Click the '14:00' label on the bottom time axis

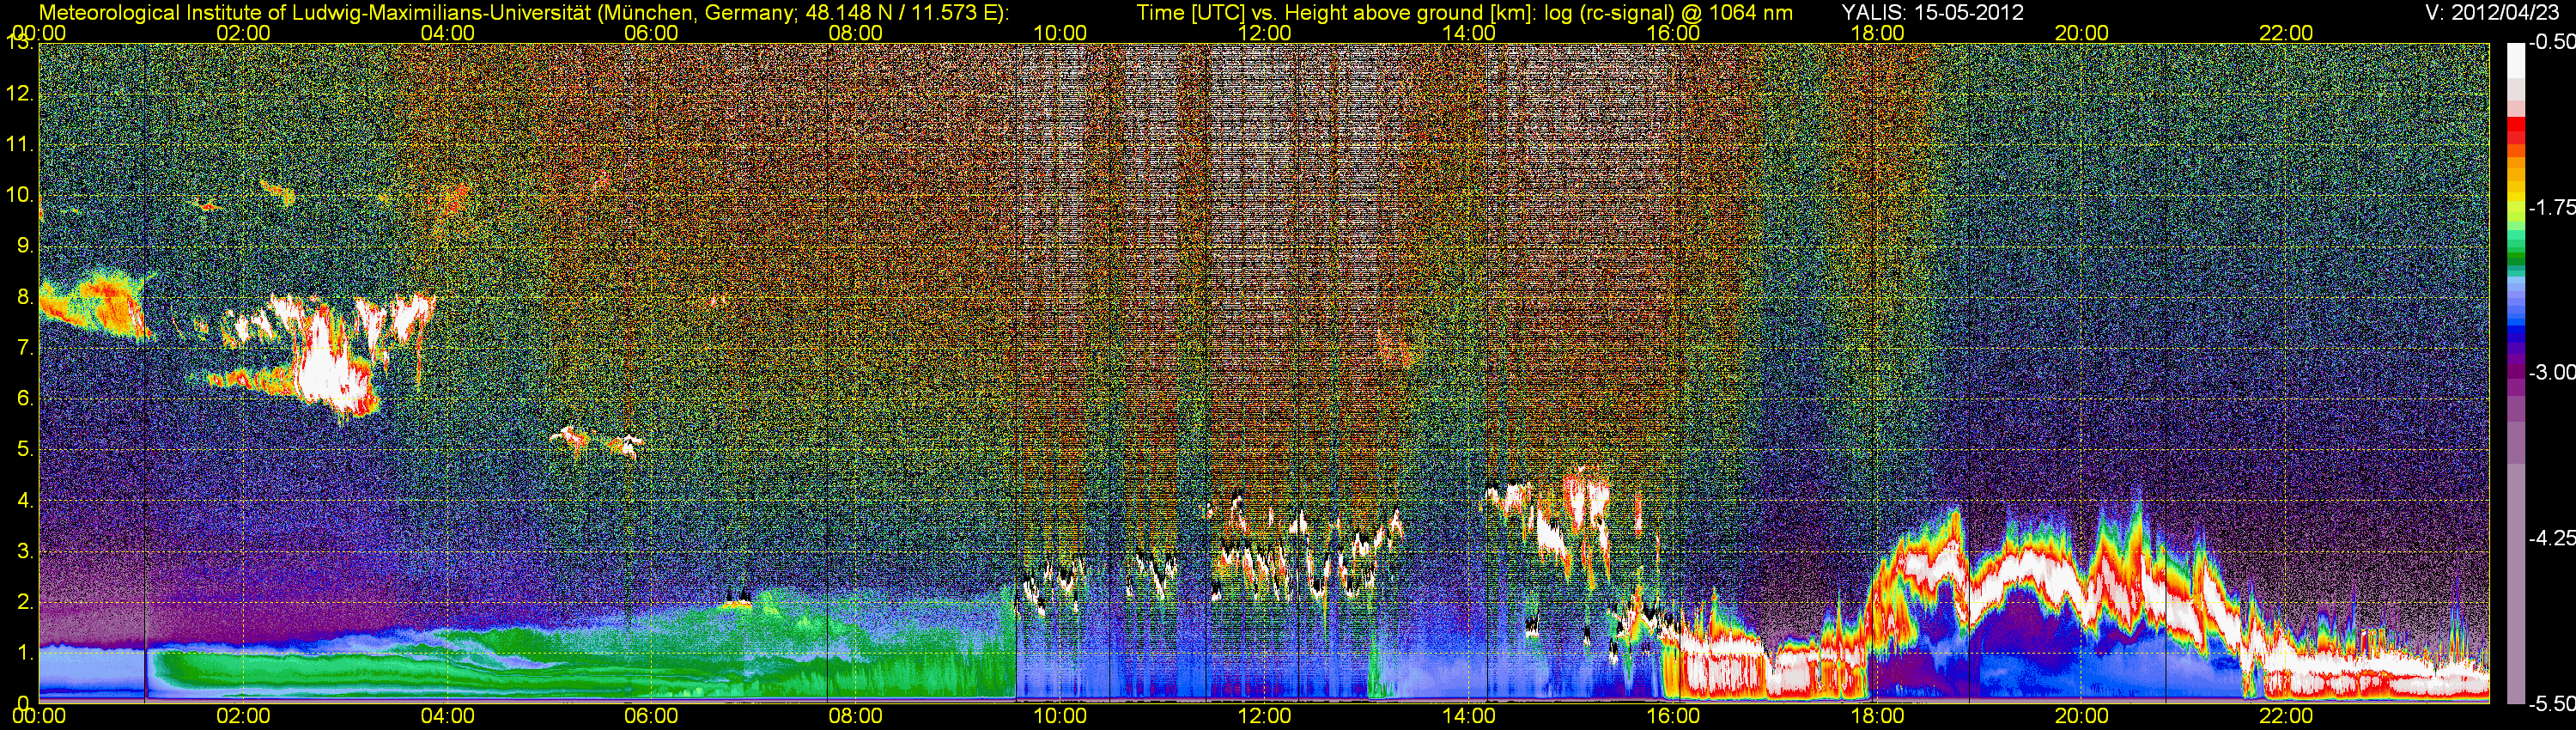click(x=1469, y=716)
